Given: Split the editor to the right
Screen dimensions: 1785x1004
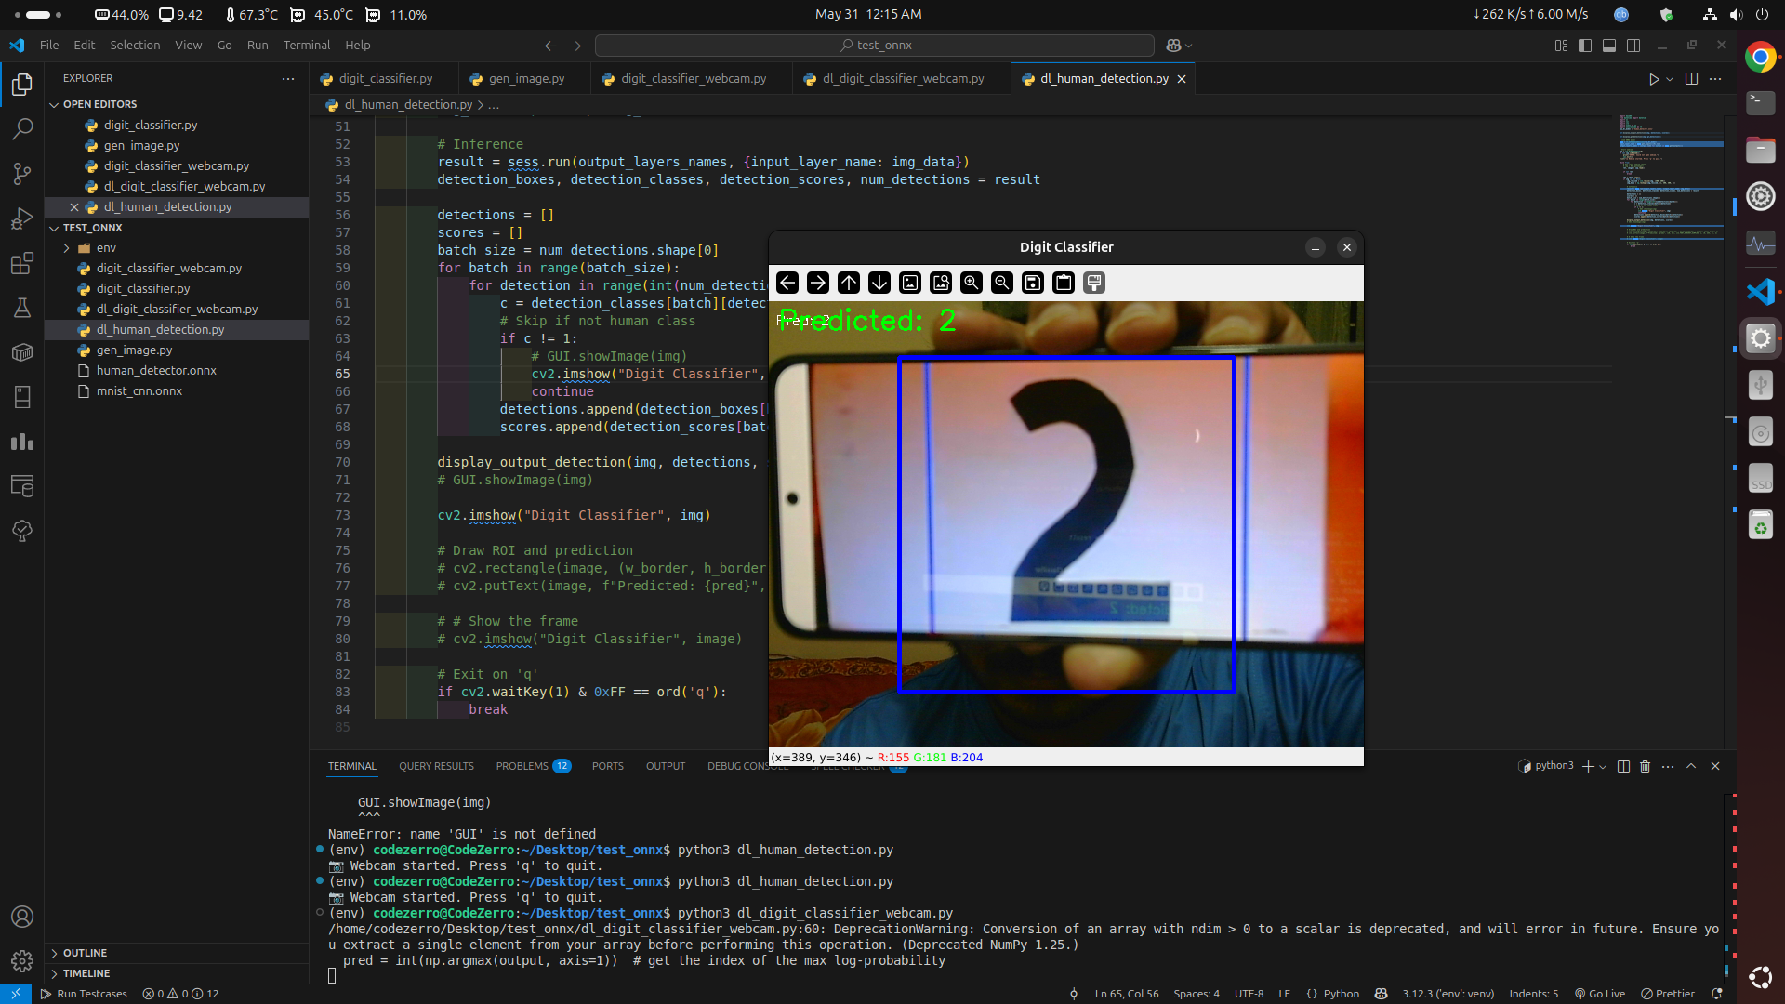Looking at the screenshot, I should pyautogui.click(x=1691, y=79).
